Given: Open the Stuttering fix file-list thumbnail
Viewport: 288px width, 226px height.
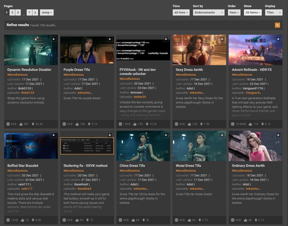Looking at the screenshot, I should point(87,146).
